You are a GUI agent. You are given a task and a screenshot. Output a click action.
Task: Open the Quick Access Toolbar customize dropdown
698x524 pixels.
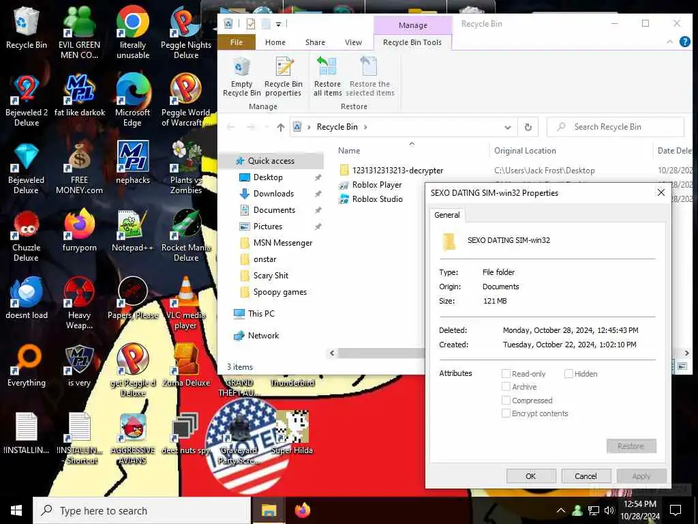(x=279, y=24)
